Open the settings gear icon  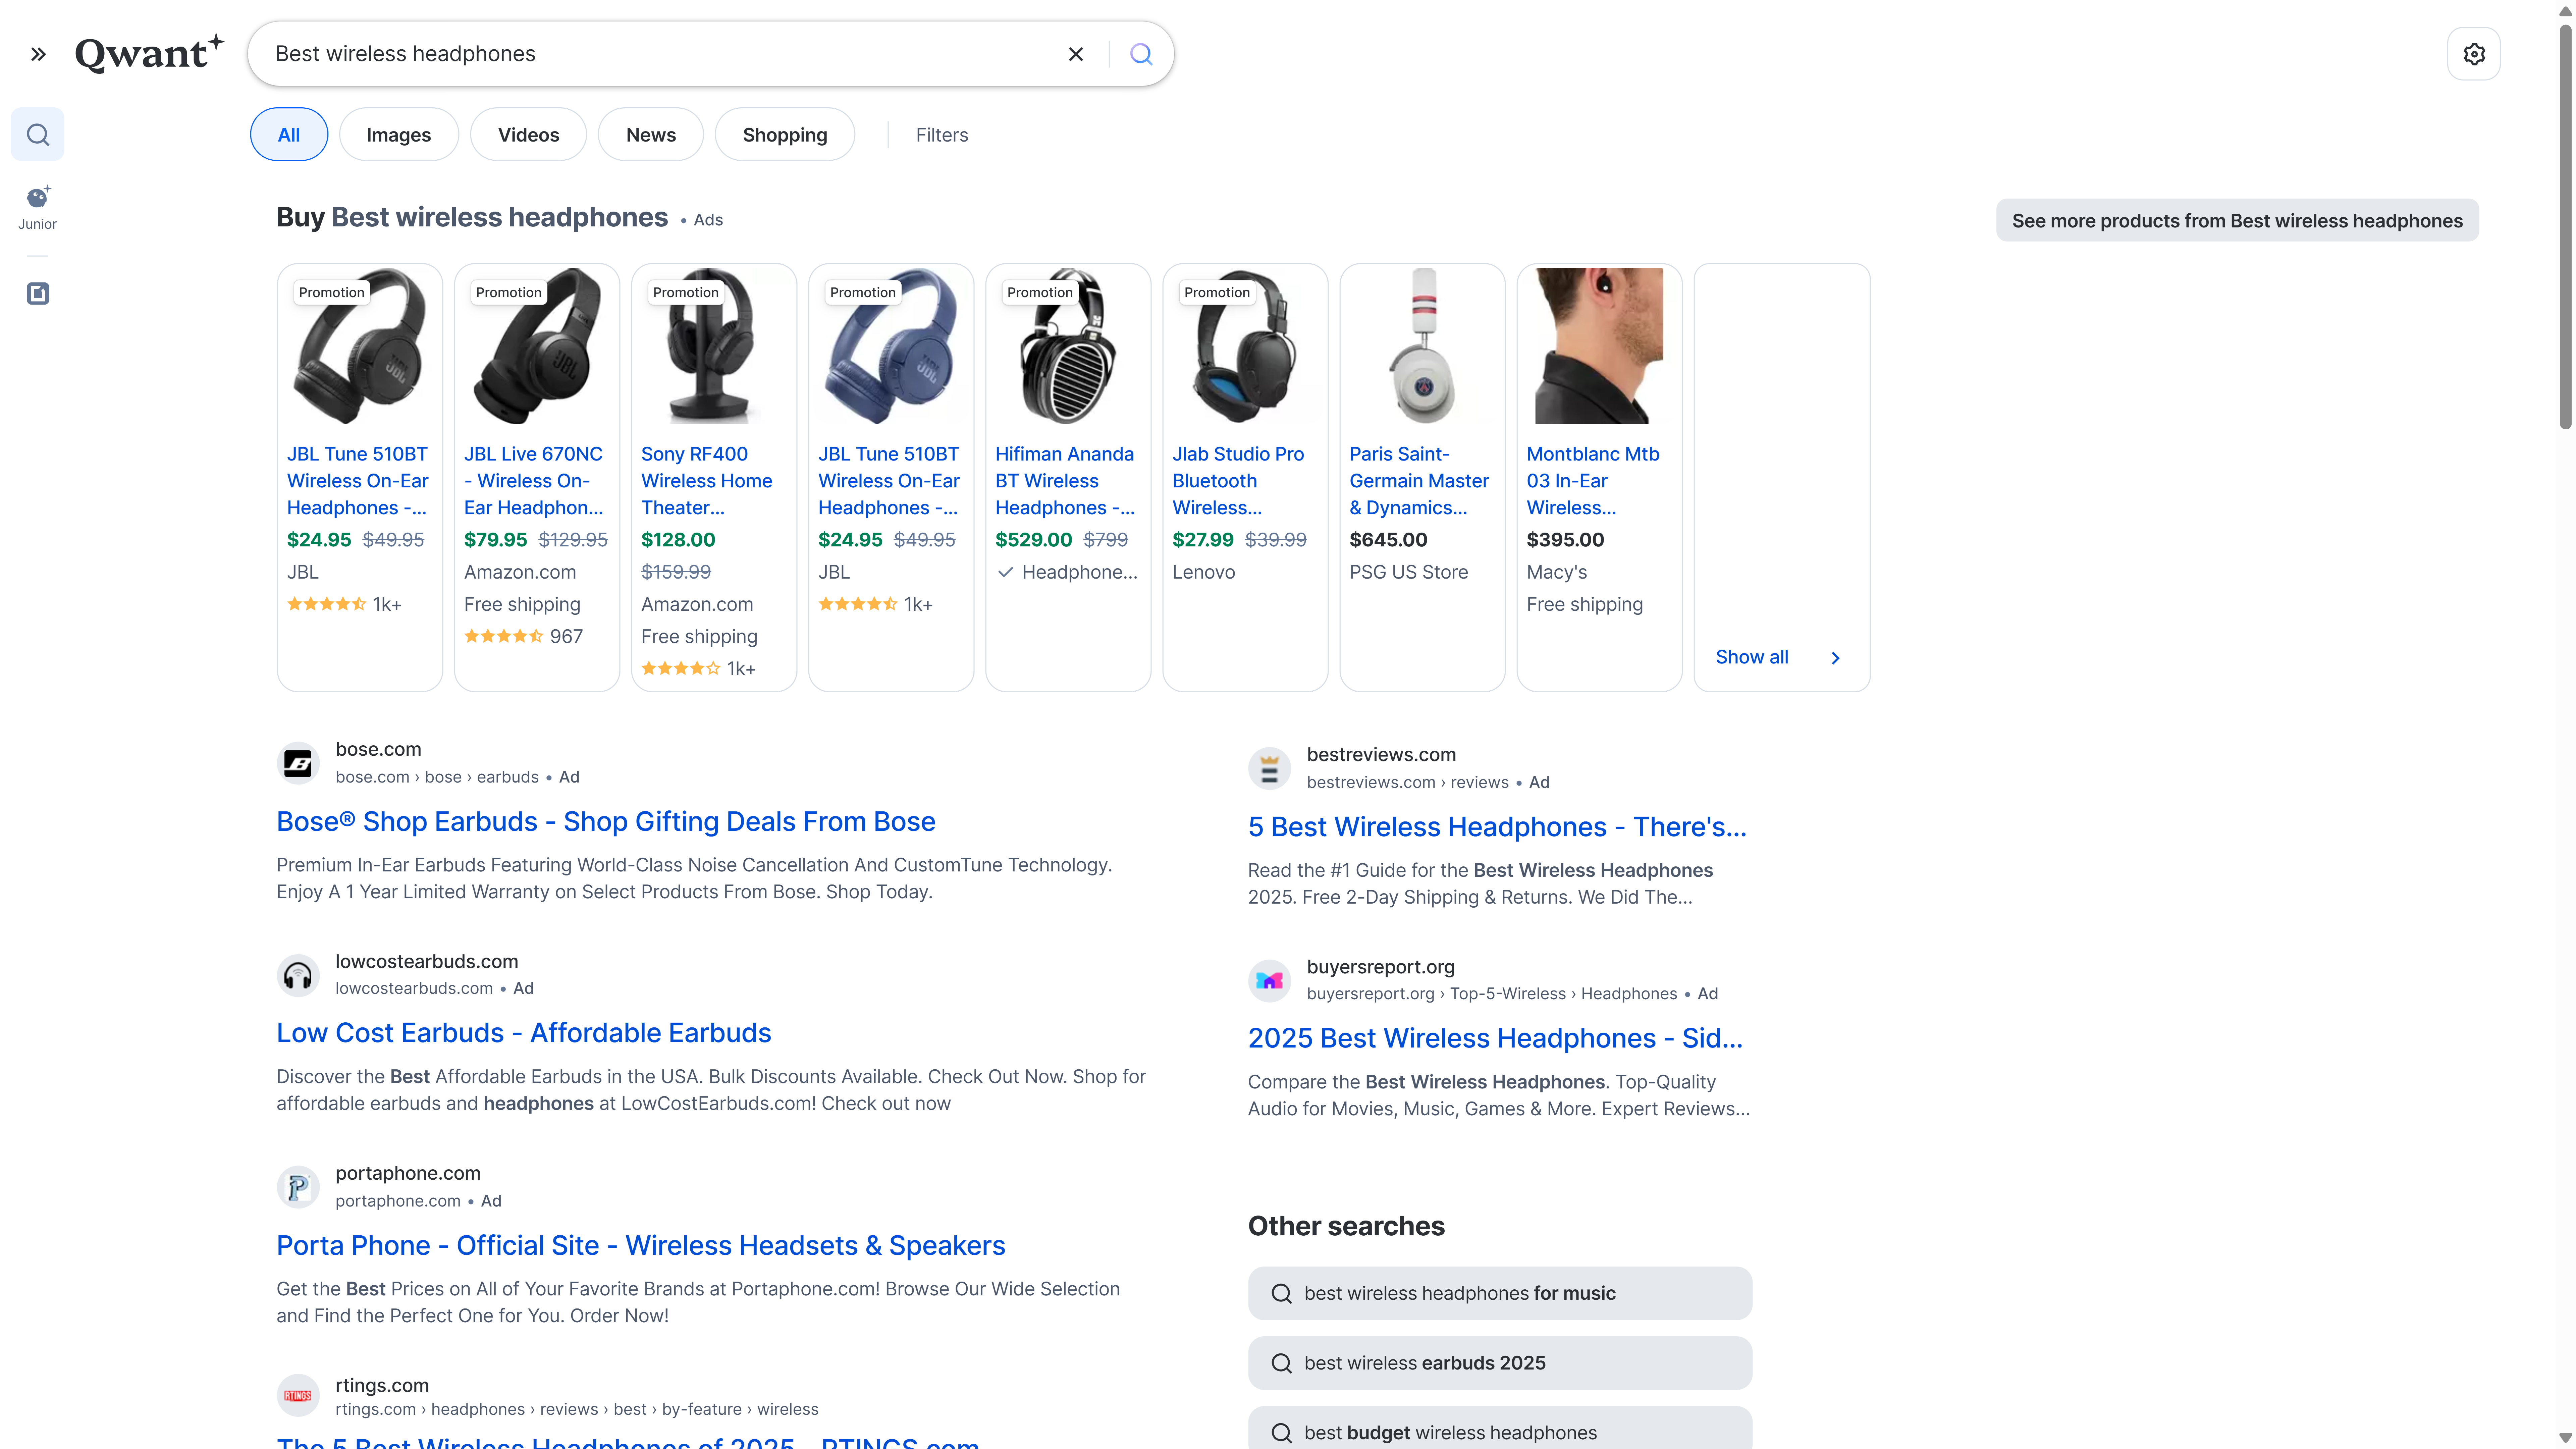coord(2474,54)
